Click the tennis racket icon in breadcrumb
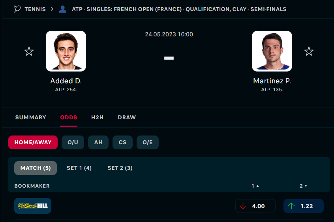Image resolution: width=334 pixels, height=222 pixels. (17, 9)
